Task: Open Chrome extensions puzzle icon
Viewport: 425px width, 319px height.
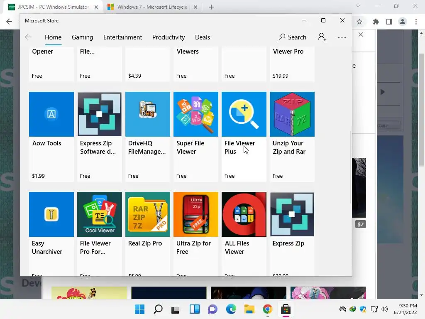Action: click(x=376, y=22)
